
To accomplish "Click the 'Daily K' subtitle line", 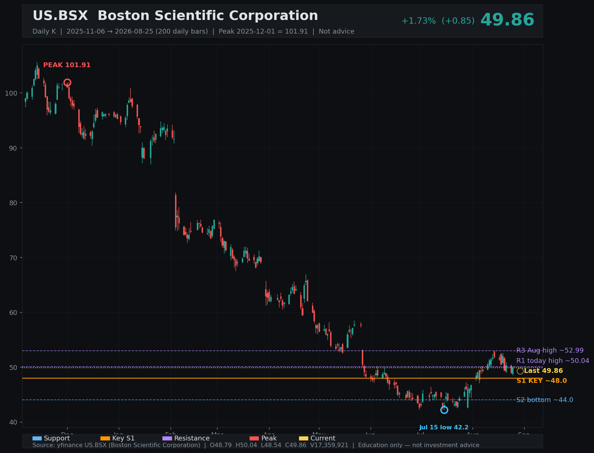I will (193, 31).
